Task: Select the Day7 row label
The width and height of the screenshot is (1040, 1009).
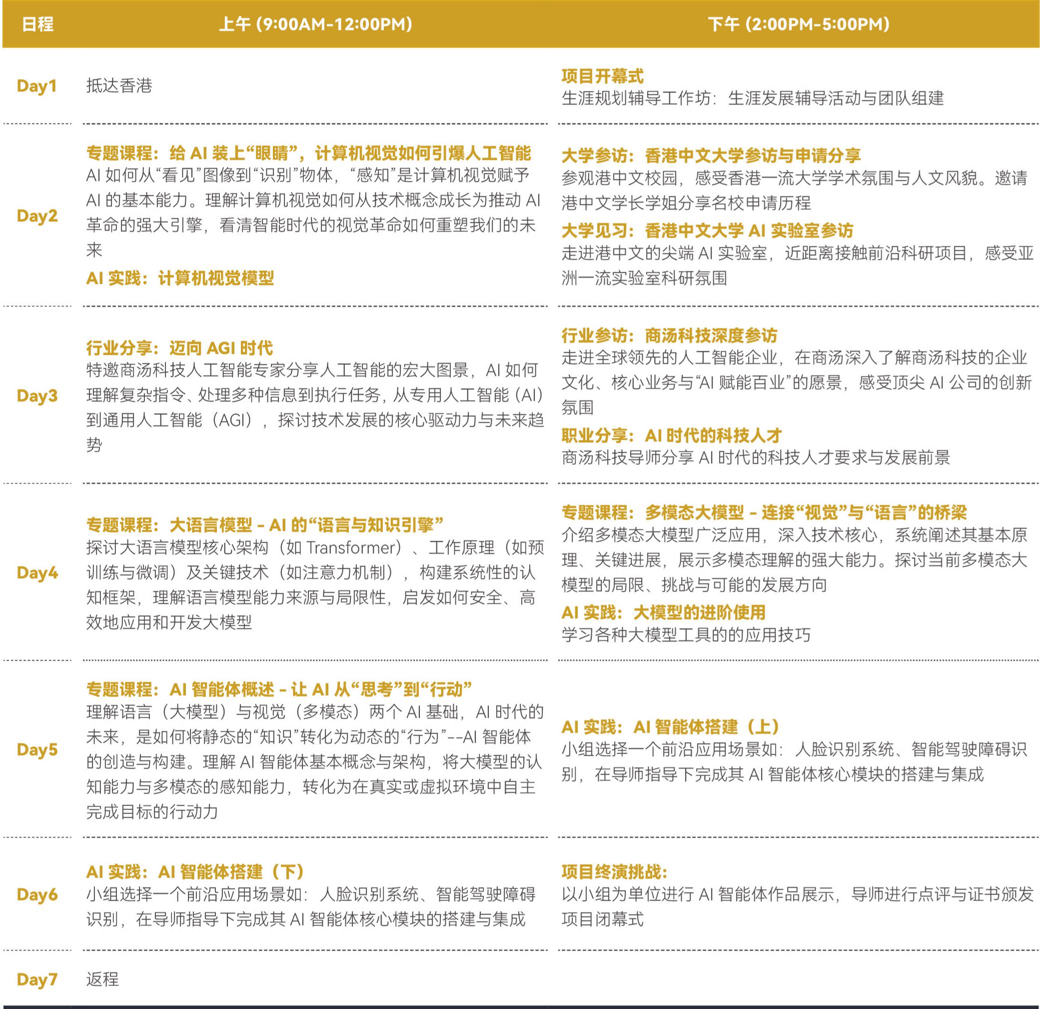Action: pyautogui.click(x=37, y=980)
